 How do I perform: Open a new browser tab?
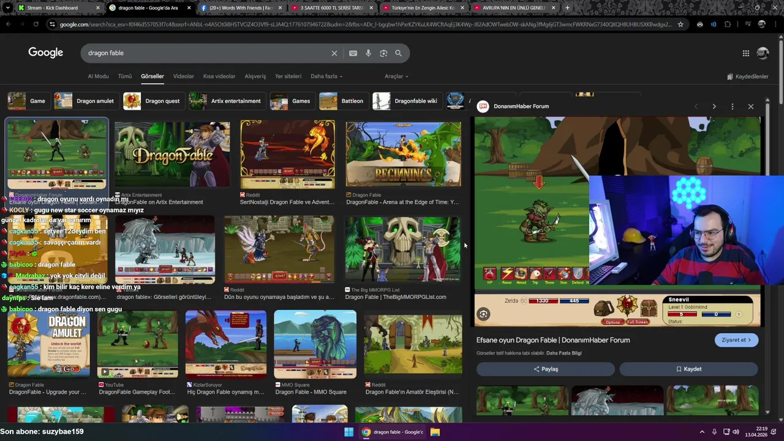click(567, 8)
